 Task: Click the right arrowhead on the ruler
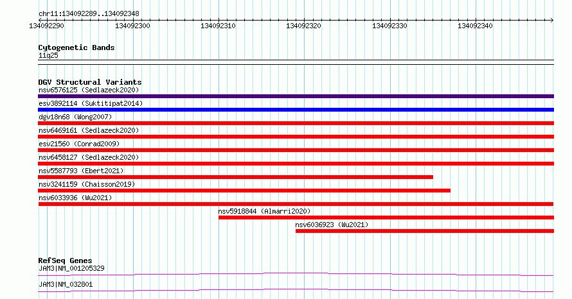552,20
